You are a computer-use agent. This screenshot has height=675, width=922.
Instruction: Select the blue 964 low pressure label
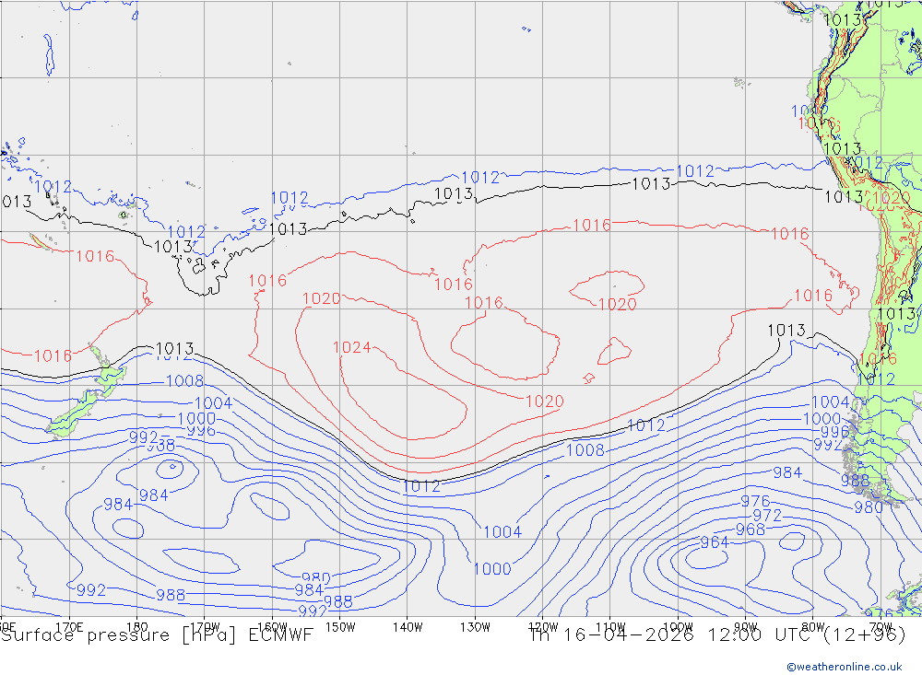(715, 542)
